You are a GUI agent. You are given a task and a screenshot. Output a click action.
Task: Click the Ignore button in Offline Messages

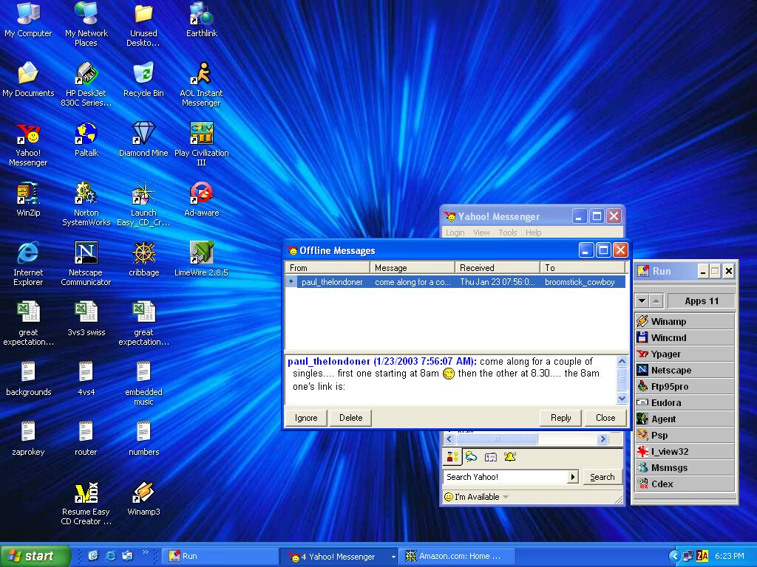click(x=306, y=418)
